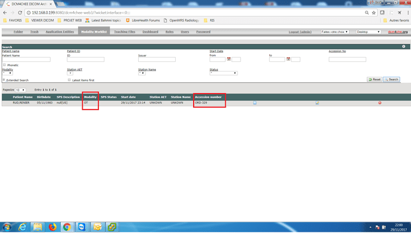This screenshot has height=236, width=411.
Task: Click the gray square extension icon in toolbar
Action: point(382,13)
